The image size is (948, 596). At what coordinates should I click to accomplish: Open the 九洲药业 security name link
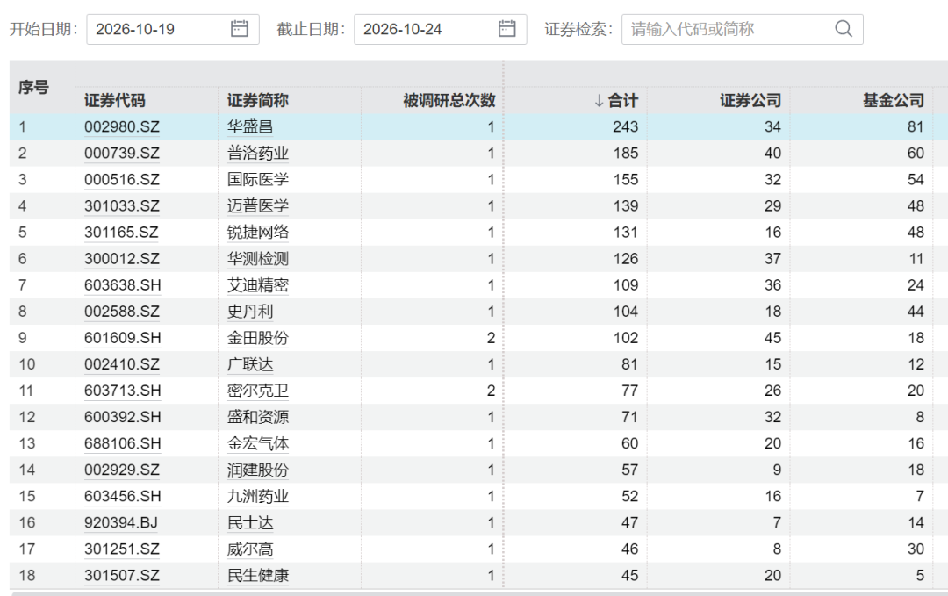258,496
